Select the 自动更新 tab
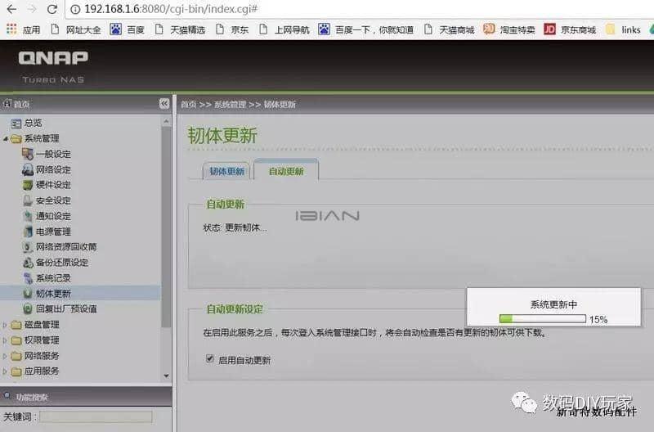This screenshot has width=654, height=432. click(286, 171)
